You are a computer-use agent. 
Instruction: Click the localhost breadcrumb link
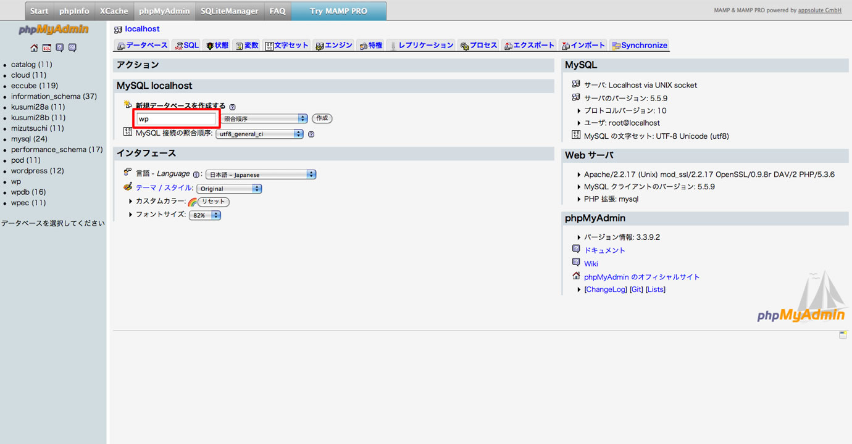click(x=142, y=29)
